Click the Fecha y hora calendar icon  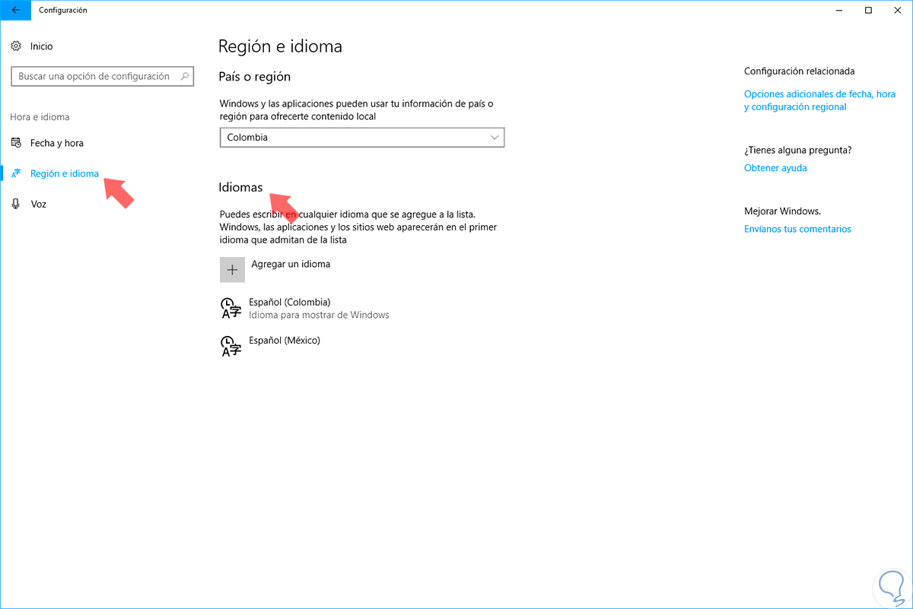16,143
